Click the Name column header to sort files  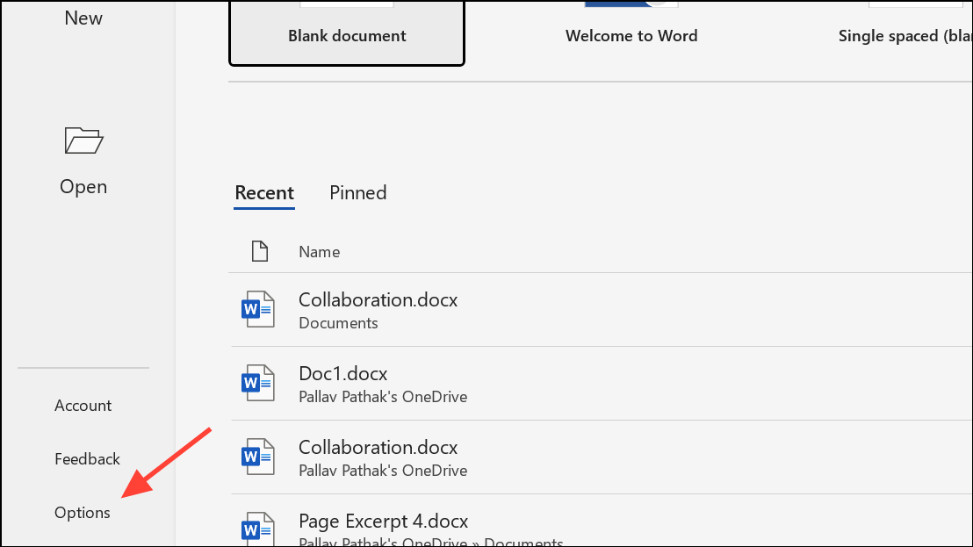coord(319,251)
